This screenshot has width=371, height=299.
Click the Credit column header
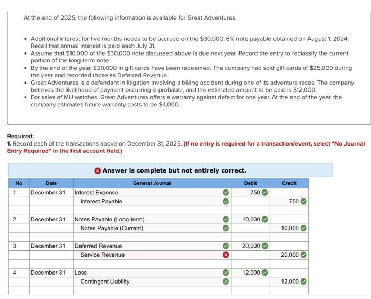tap(289, 183)
